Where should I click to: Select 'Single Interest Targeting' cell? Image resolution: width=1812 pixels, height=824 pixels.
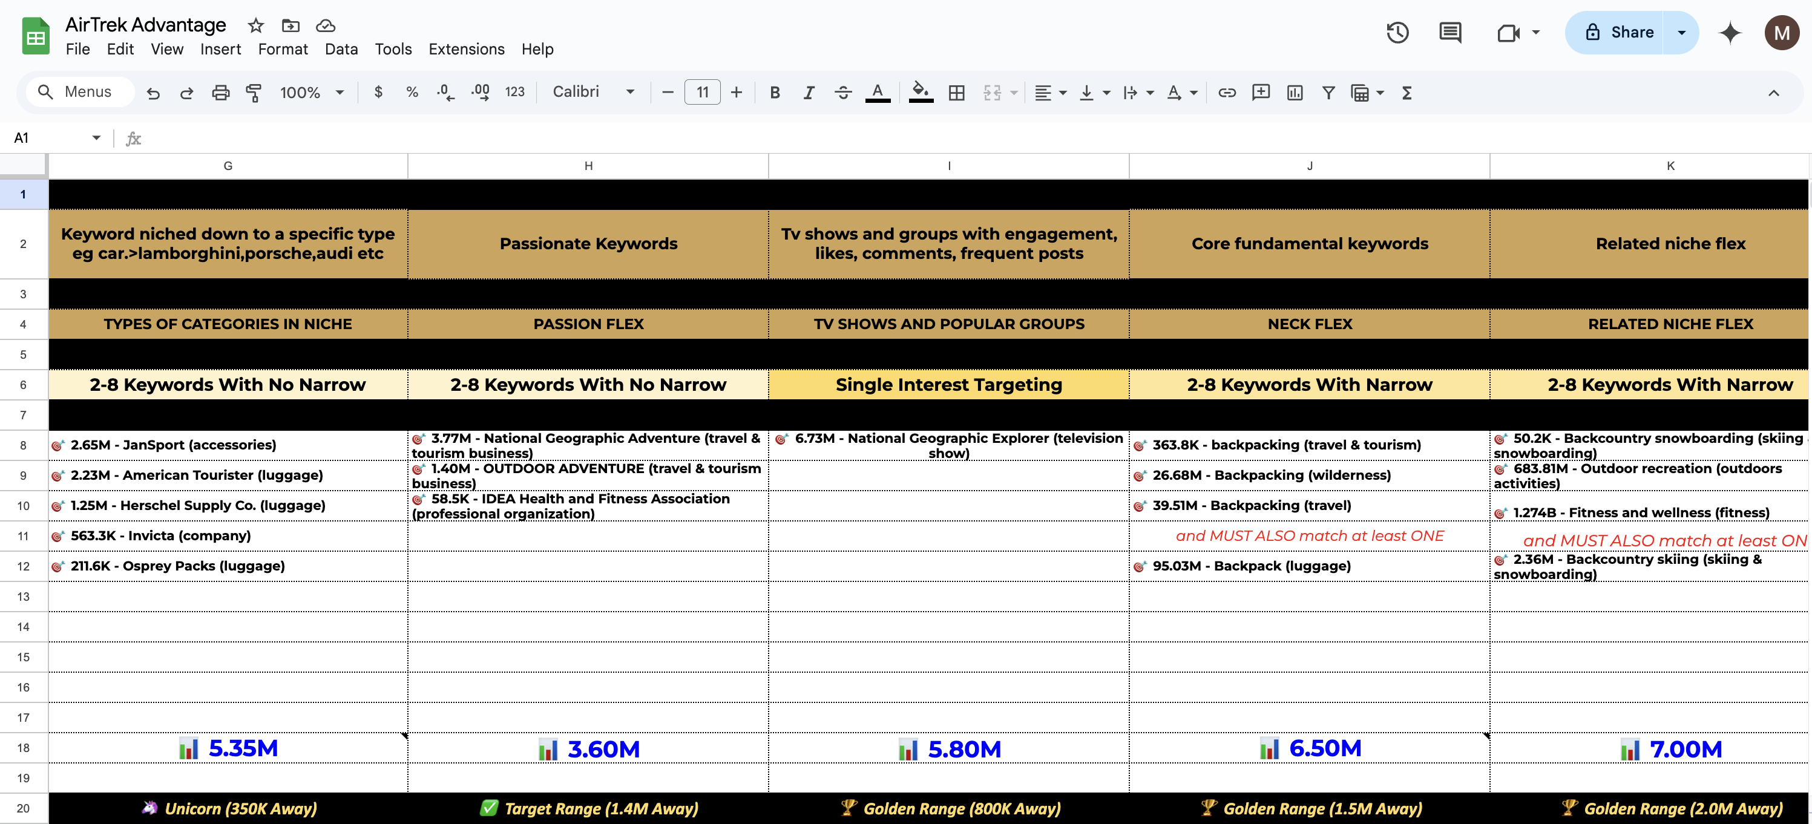pos(949,385)
